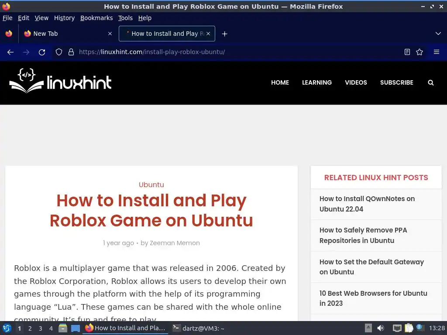Viewport: 447px width, 335px height.
Task: Open the update notifier tray icon
Action: [x=419, y=327]
